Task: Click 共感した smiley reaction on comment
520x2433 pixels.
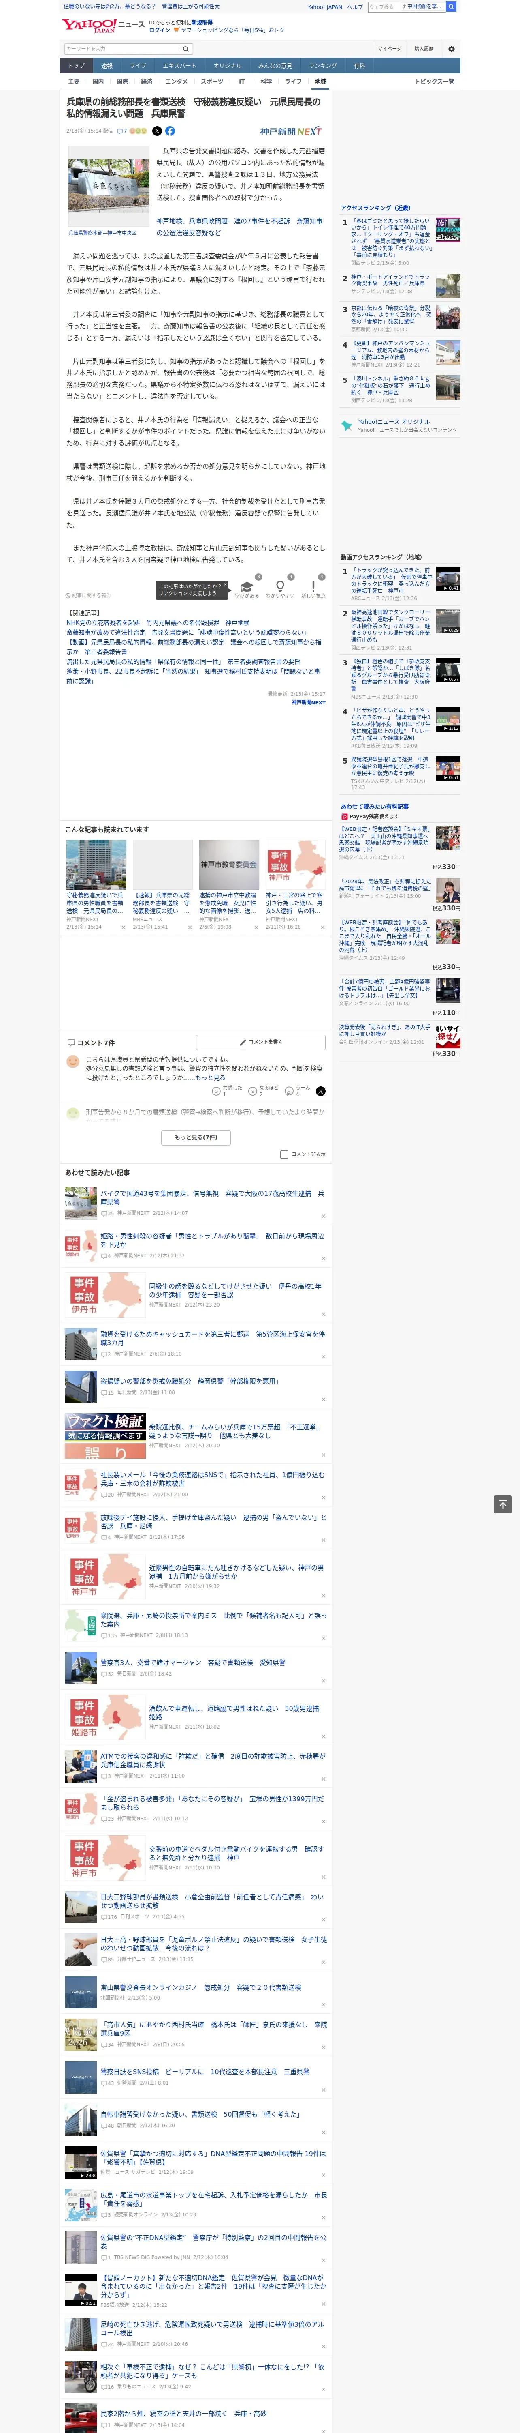Action: (x=216, y=1091)
